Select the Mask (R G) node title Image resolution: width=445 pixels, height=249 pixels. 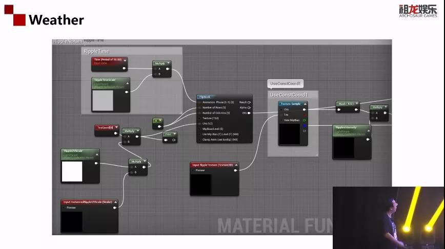[346, 104]
